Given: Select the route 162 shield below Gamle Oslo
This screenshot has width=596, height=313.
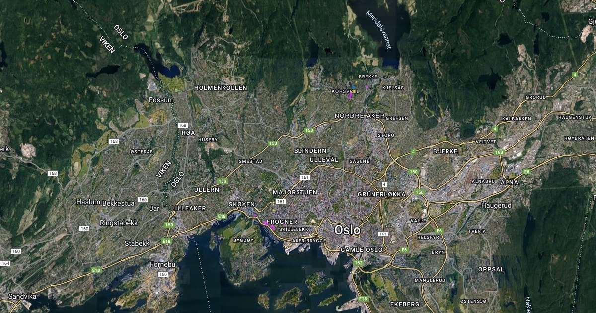Looking at the screenshot, I should [x=359, y=263].
